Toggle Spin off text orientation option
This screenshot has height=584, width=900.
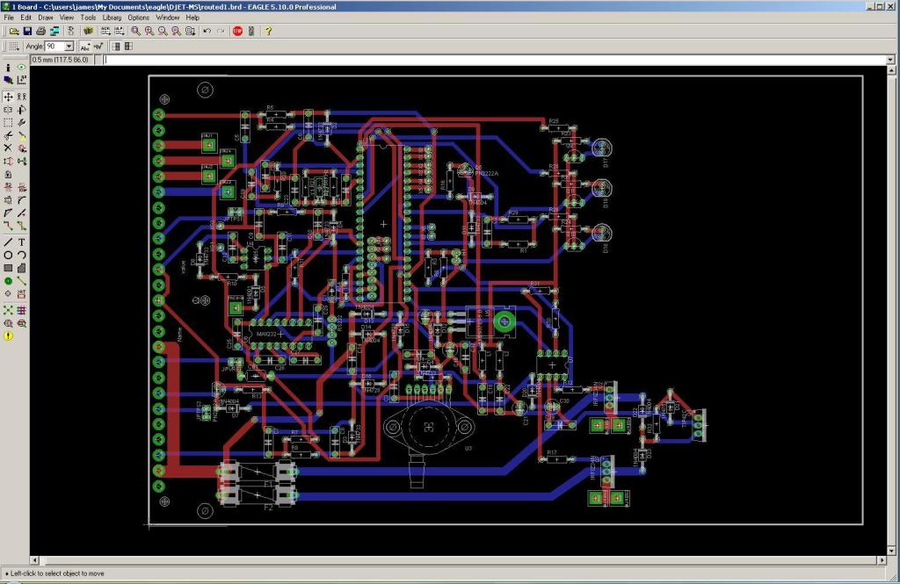85,47
